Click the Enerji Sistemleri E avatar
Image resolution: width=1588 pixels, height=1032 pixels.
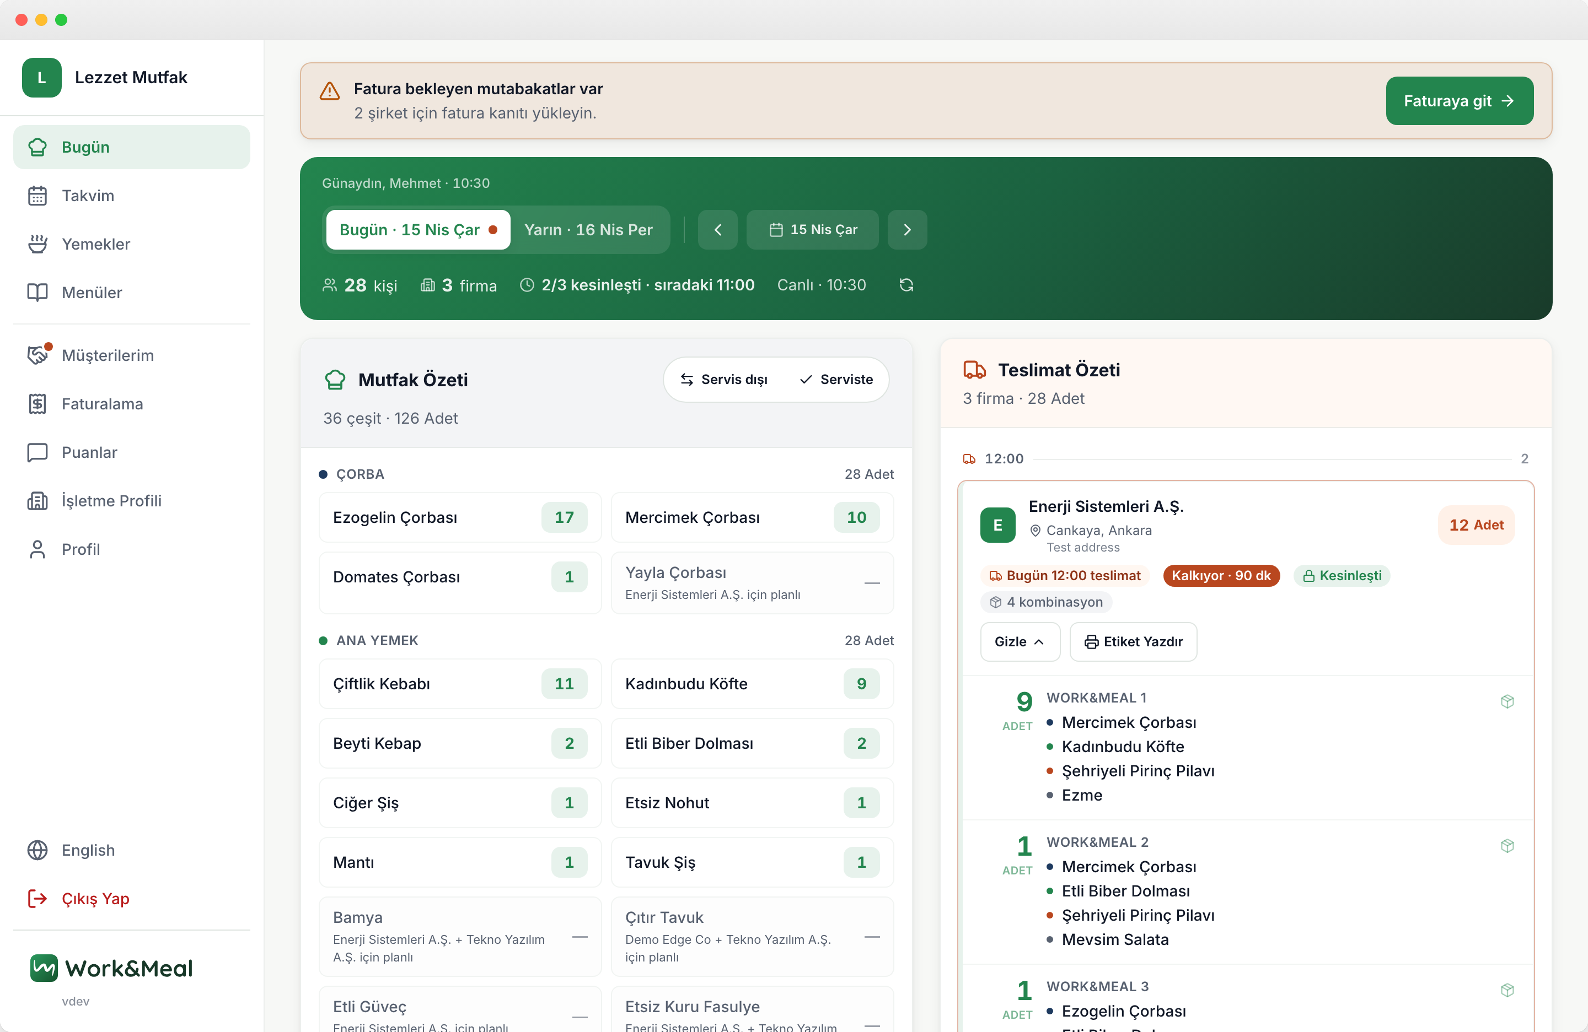pyautogui.click(x=997, y=525)
